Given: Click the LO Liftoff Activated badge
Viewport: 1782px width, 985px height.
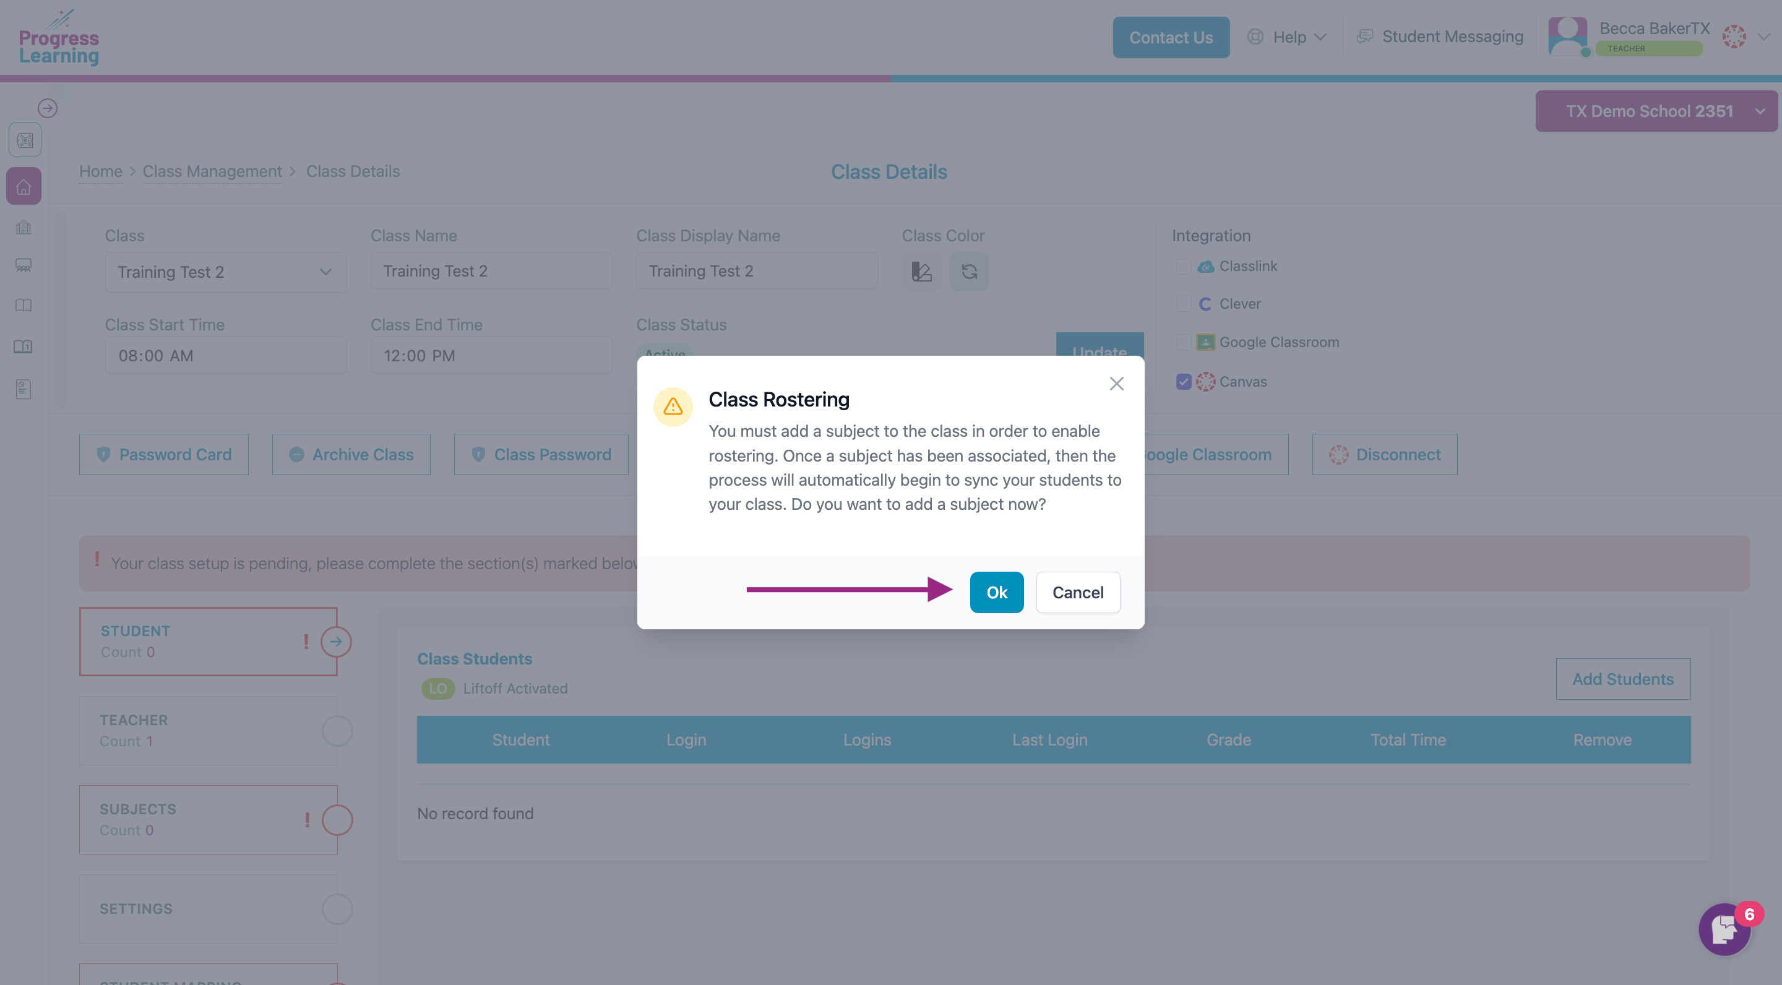Looking at the screenshot, I should click(438, 688).
